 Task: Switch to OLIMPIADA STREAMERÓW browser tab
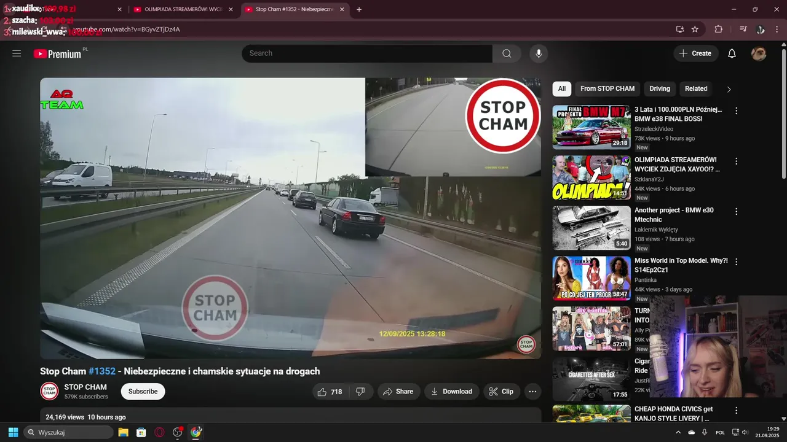click(183, 9)
